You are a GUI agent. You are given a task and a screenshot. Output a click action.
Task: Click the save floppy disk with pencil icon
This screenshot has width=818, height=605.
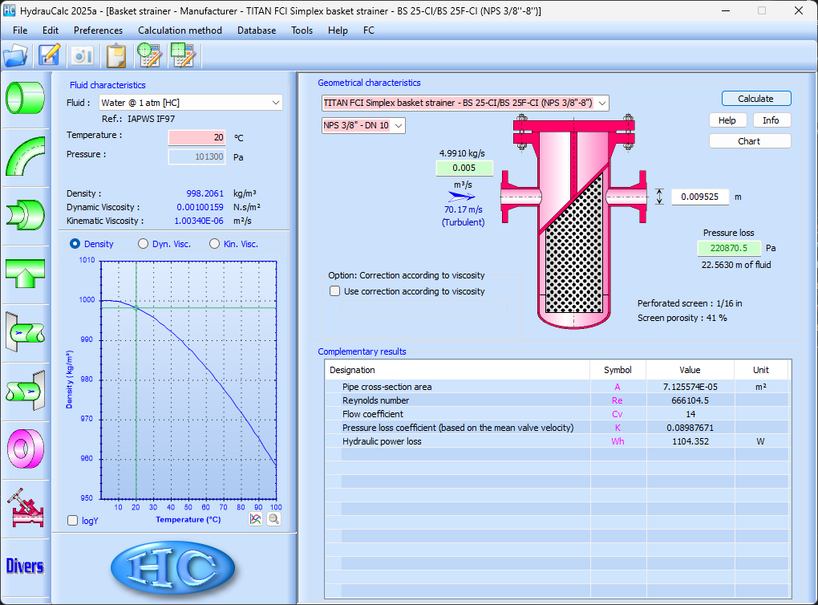(50, 55)
